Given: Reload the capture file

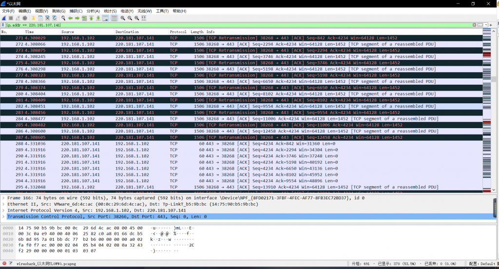Looking at the screenshot, I should click(x=55, y=18).
